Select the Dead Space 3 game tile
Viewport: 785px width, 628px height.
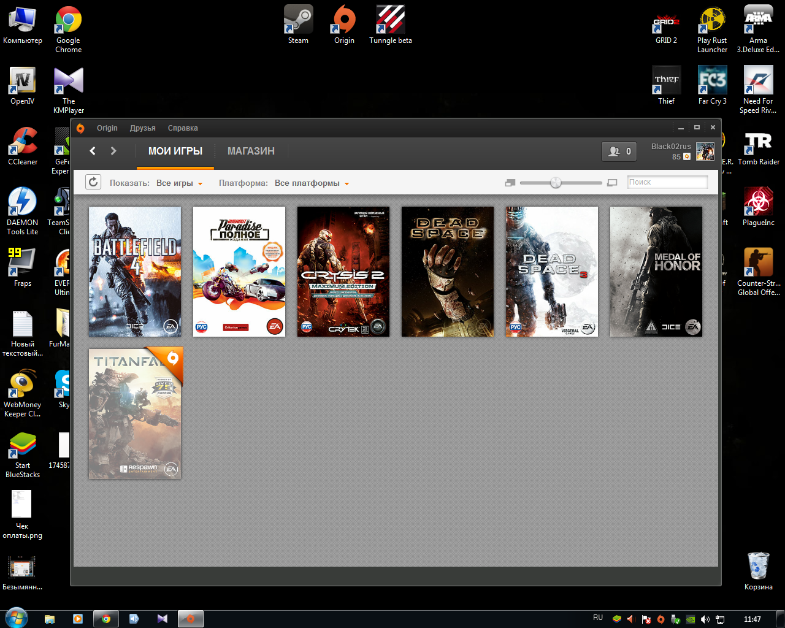(552, 272)
